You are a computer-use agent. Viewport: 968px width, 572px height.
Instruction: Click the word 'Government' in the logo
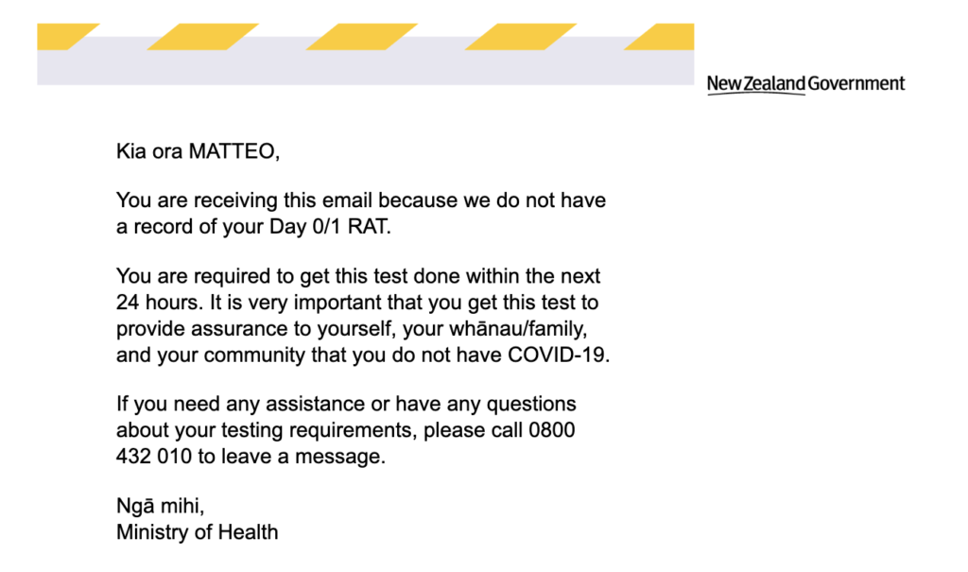[x=856, y=83]
